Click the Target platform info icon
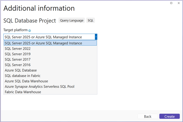This screenshot has width=183, height=122. click(x=30, y=31)
